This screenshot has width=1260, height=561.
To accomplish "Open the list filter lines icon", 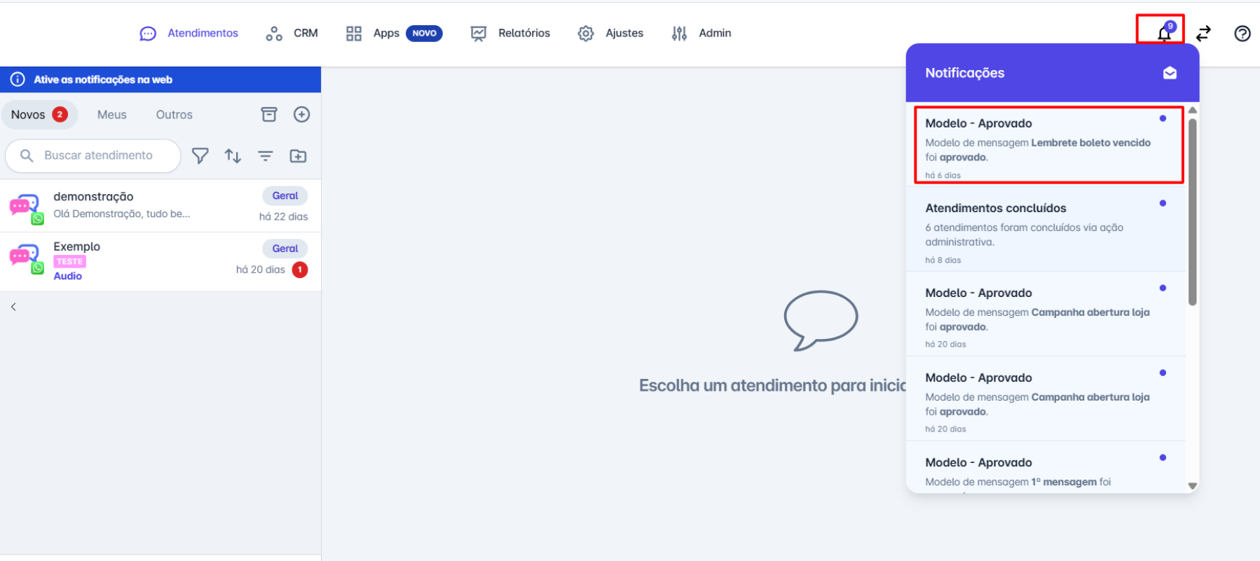I will [x=265, y=155].
